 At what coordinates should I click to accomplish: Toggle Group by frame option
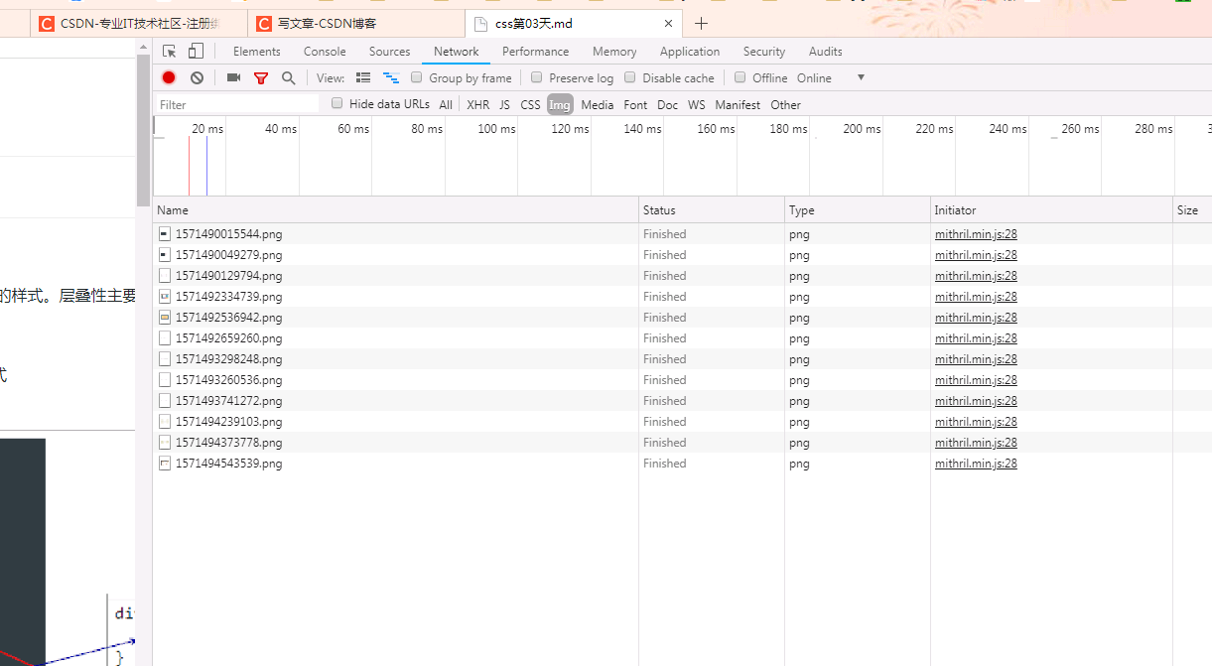(416, 77)
